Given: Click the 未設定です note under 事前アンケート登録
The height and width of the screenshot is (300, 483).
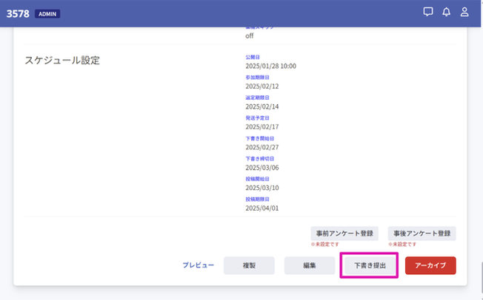Looking at the screenshot, I should [325, 245].
